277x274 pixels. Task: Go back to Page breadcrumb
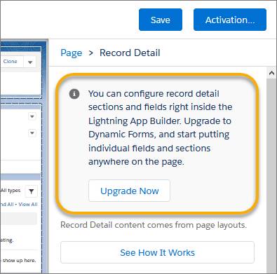coord(72,53)
